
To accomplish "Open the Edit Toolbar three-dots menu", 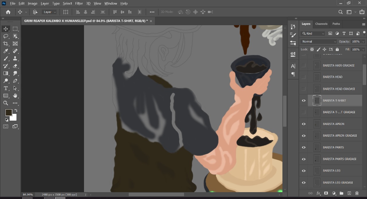I will click(x=15, y=103).
